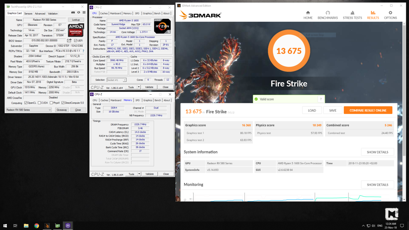The height and width of the screenshot is (230, 409).
Task: Open the Mainboard tab in the upper CPU-Z window
Action: point(115,13)
